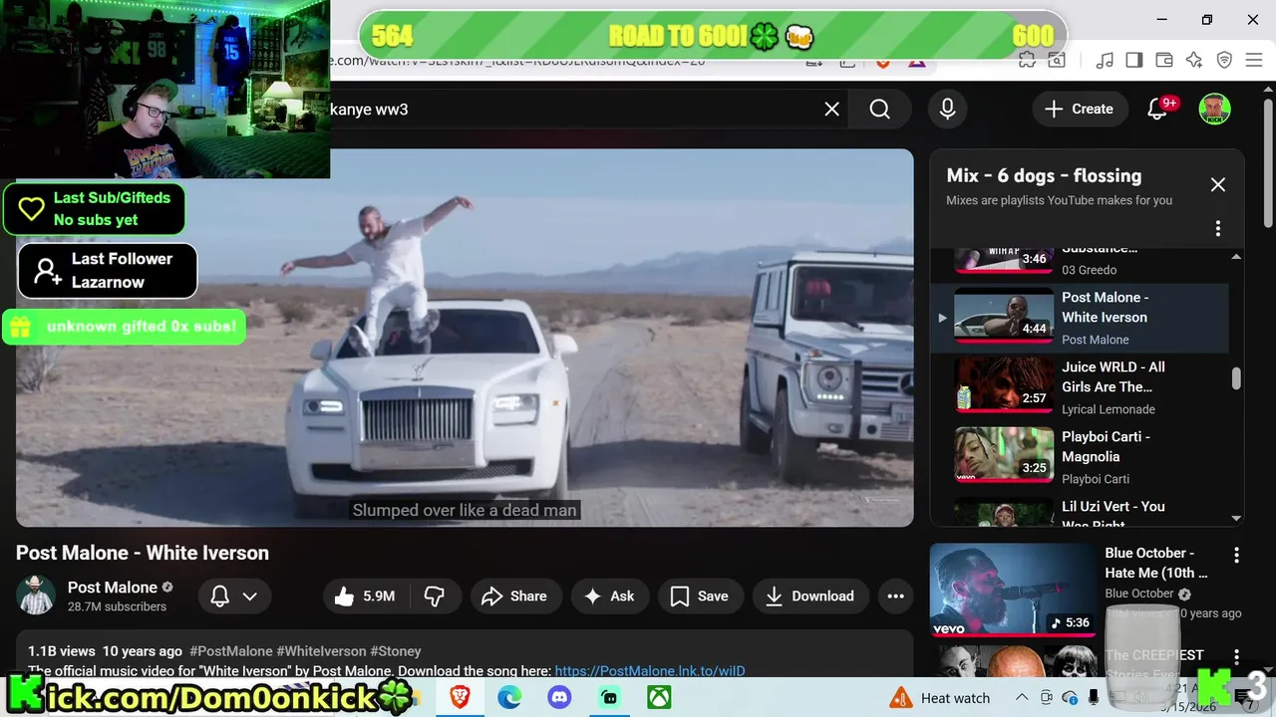This screenshot has width=1276, height=717.
Task: Open browser extensions puzzle icon
Action: point(1027,61)
